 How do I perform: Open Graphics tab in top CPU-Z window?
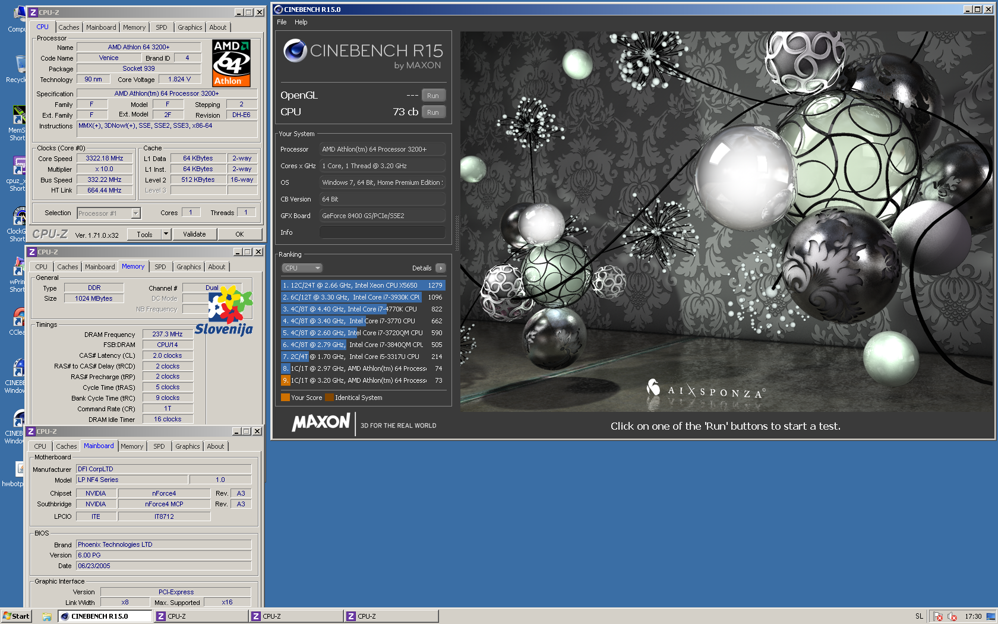point(190,27)
